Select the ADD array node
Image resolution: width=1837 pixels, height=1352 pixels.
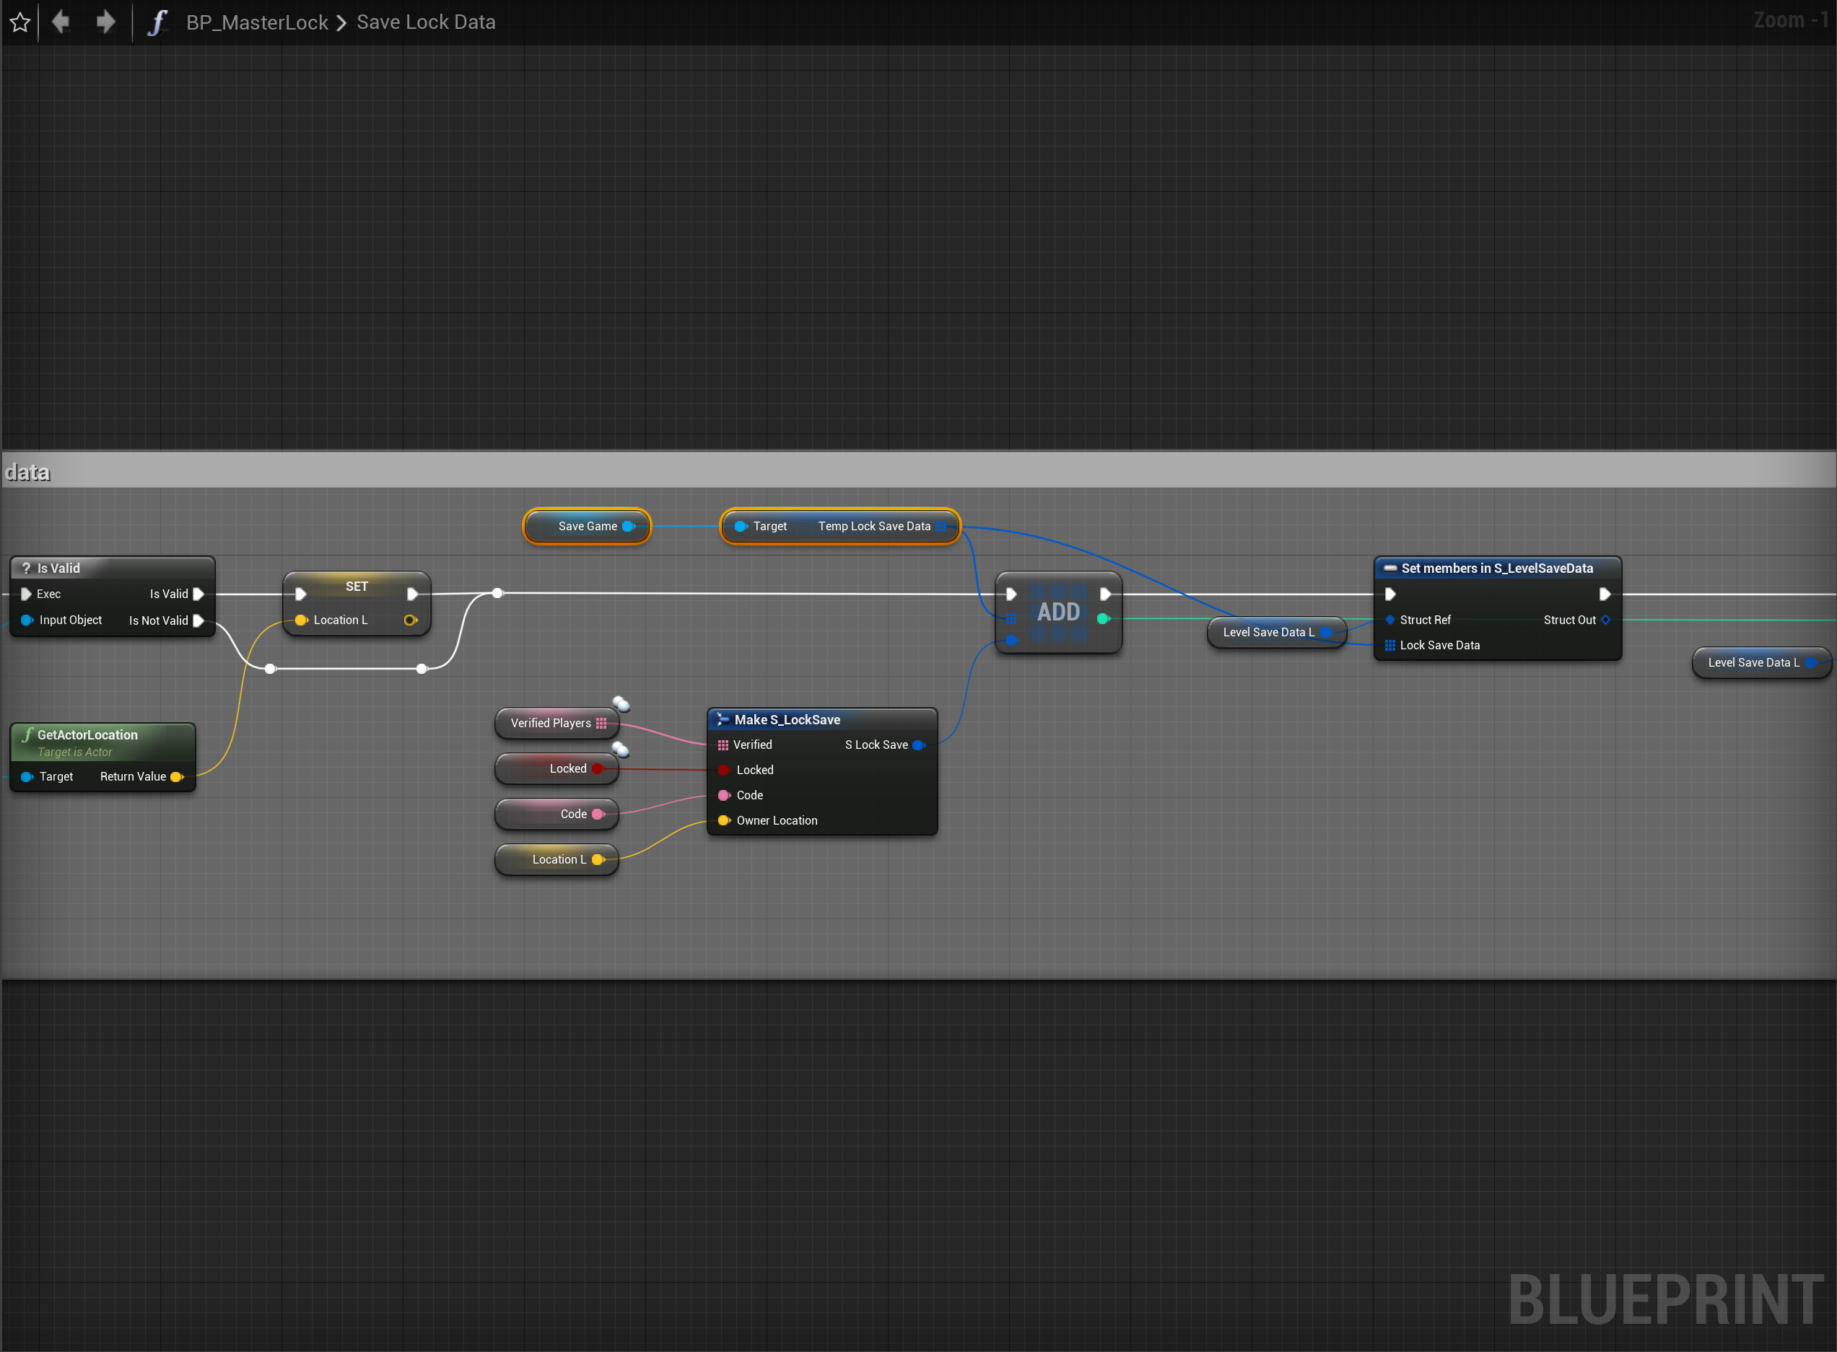tap(1058, 613)
